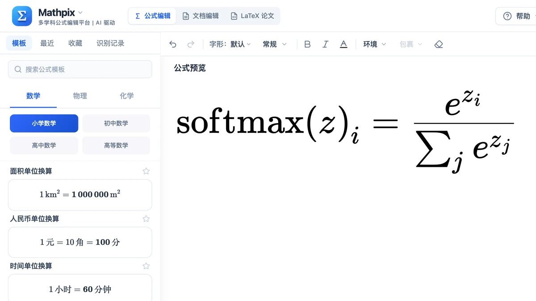536x301 pixels.
Task: Insert the 1 km² area conversion template
Action: [80, 195]
